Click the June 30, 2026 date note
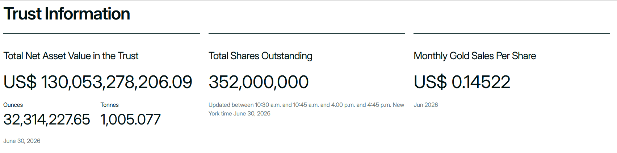Screen dimensions: 617x153 pos(22,141)
